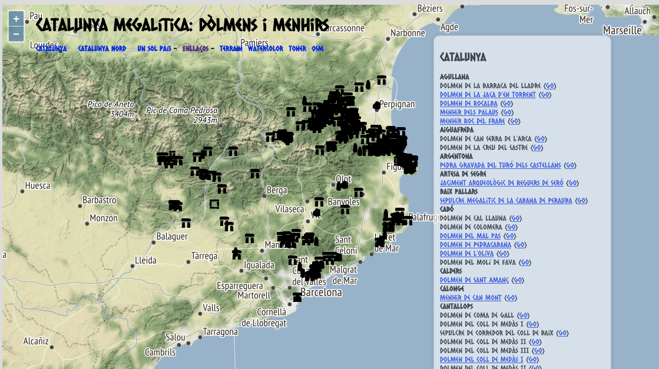This screenshot has width=659, height=369.
Task: Switch map to Watercolor layer
Action: (x=266, y=49)
